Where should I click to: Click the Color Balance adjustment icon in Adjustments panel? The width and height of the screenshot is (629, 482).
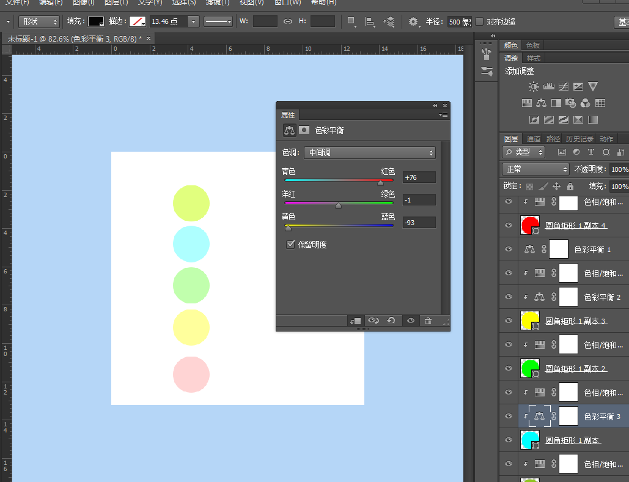[x=541, y=103]
